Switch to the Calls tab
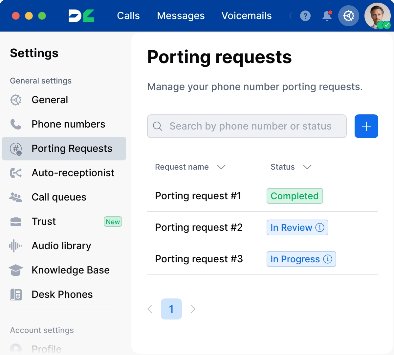 (x=128, y=16)
